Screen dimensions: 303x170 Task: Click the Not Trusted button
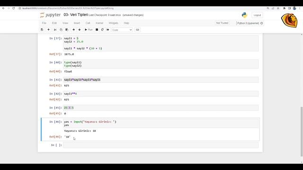222,23
